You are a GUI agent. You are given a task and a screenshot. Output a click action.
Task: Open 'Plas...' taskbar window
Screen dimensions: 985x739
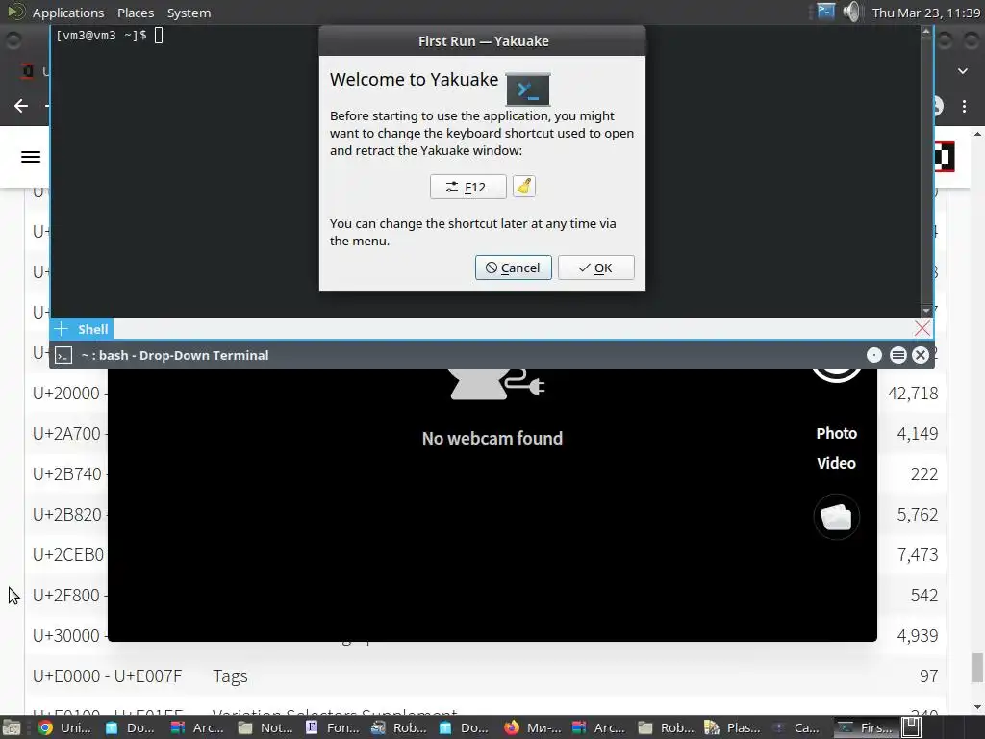click(732, 727)
